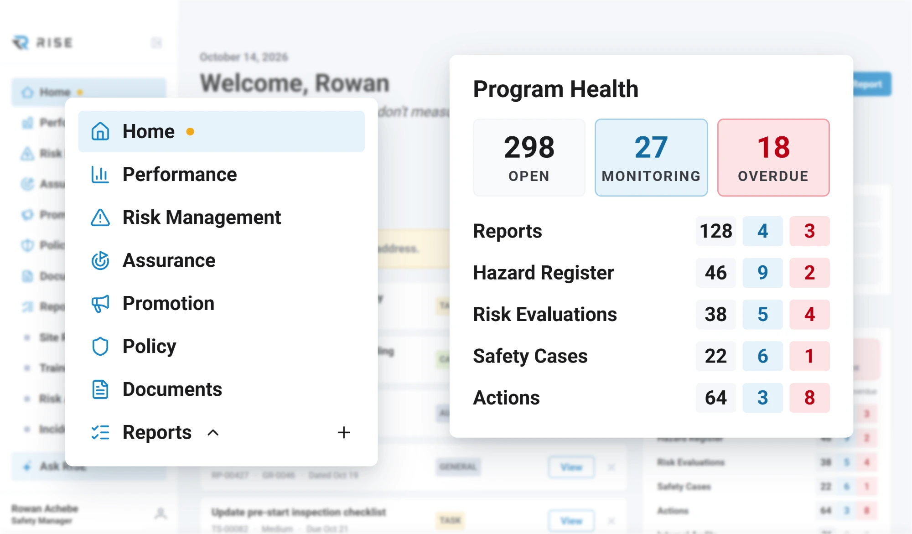Open the user profile icon beside Rowan Achebe
Screen dimensions: 912x534
(160, 513)
